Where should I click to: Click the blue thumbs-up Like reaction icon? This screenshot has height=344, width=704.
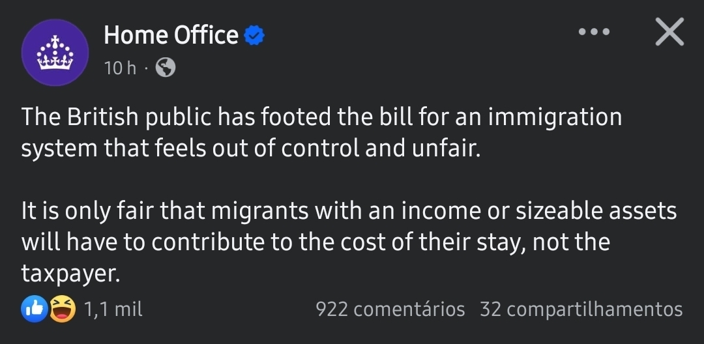[33, 309]
